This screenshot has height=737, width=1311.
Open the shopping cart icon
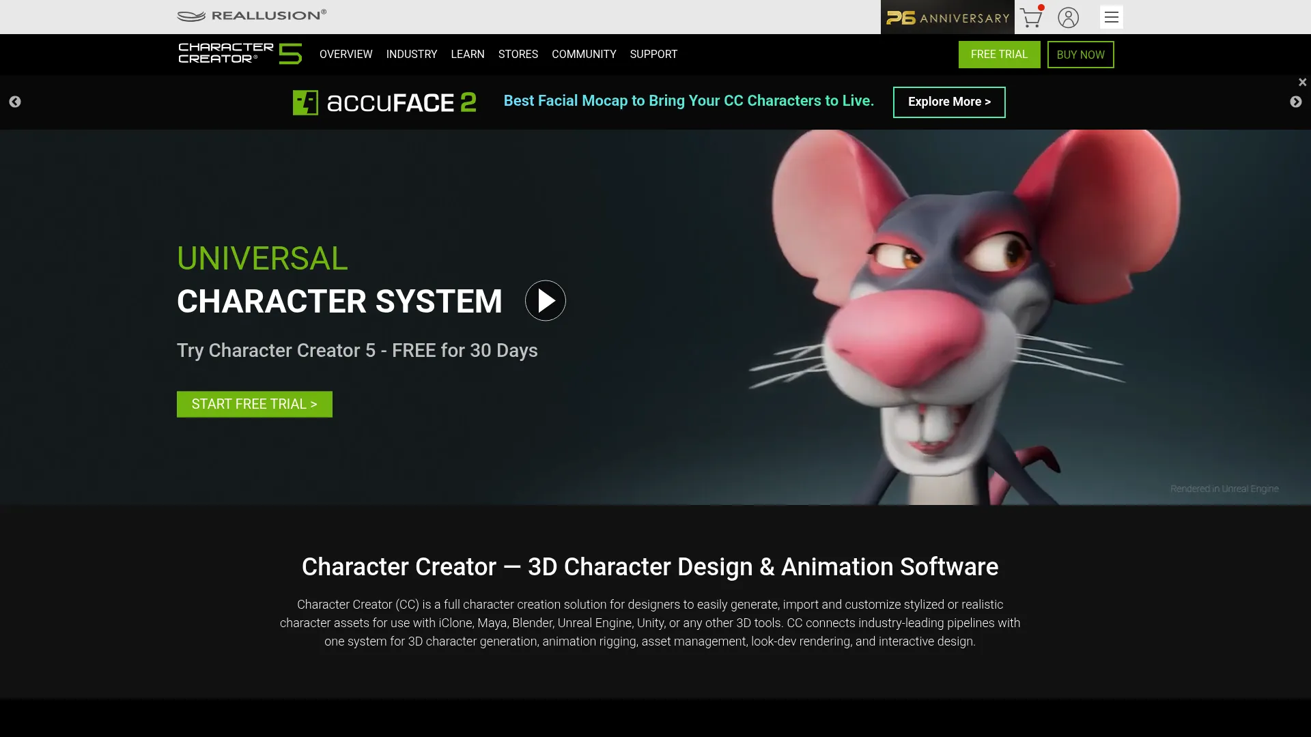point(1031,17)
